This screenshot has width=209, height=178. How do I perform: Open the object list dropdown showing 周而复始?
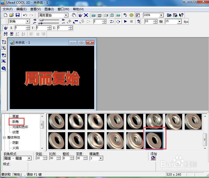pyautogui.click(x=66, y=15)
